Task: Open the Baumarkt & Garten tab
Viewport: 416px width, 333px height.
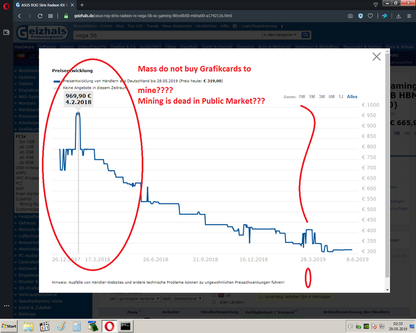Action: coord(362,47)
